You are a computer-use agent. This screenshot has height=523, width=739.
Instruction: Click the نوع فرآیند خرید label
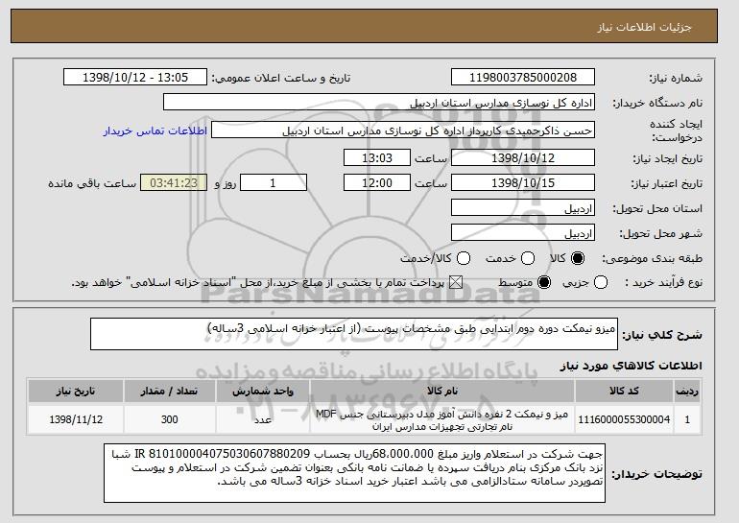point(663,283)
